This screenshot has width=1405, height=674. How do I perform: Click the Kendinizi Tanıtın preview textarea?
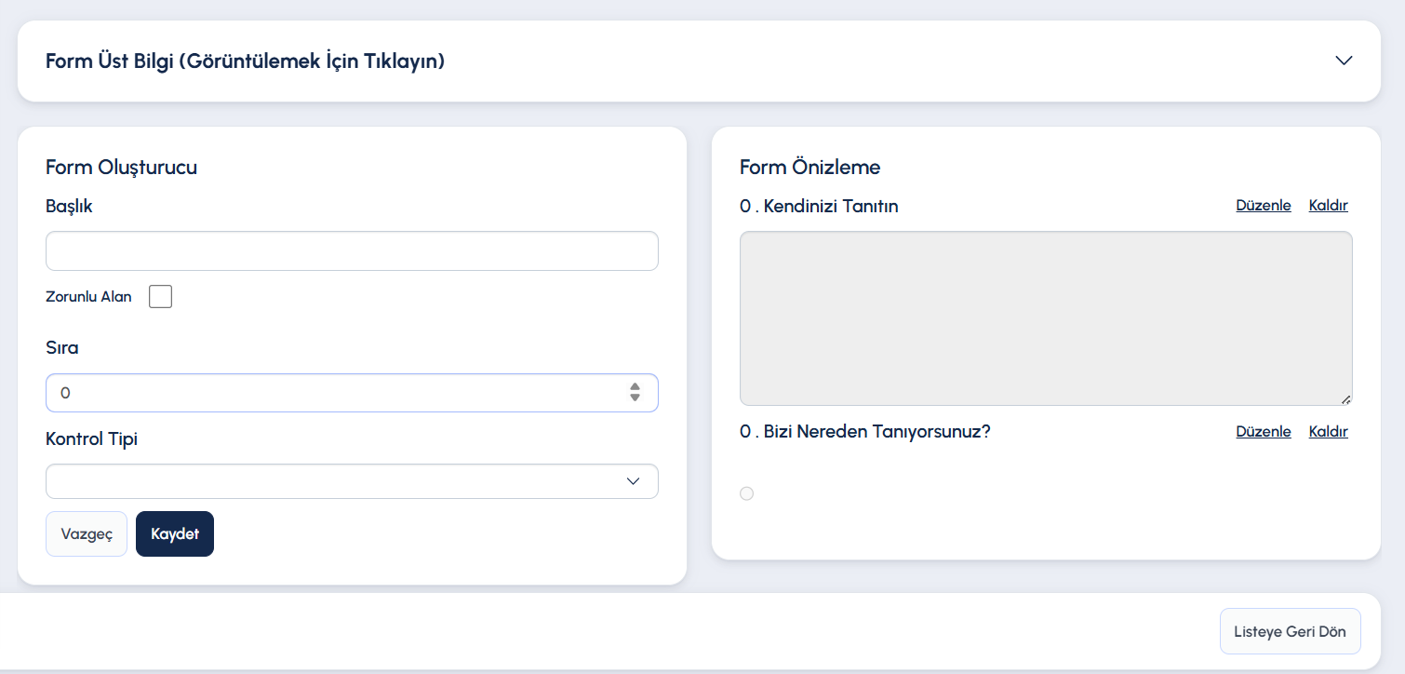click(1045, 318)
